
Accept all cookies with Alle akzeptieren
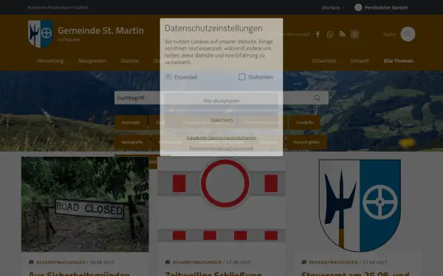coord(221,101)
